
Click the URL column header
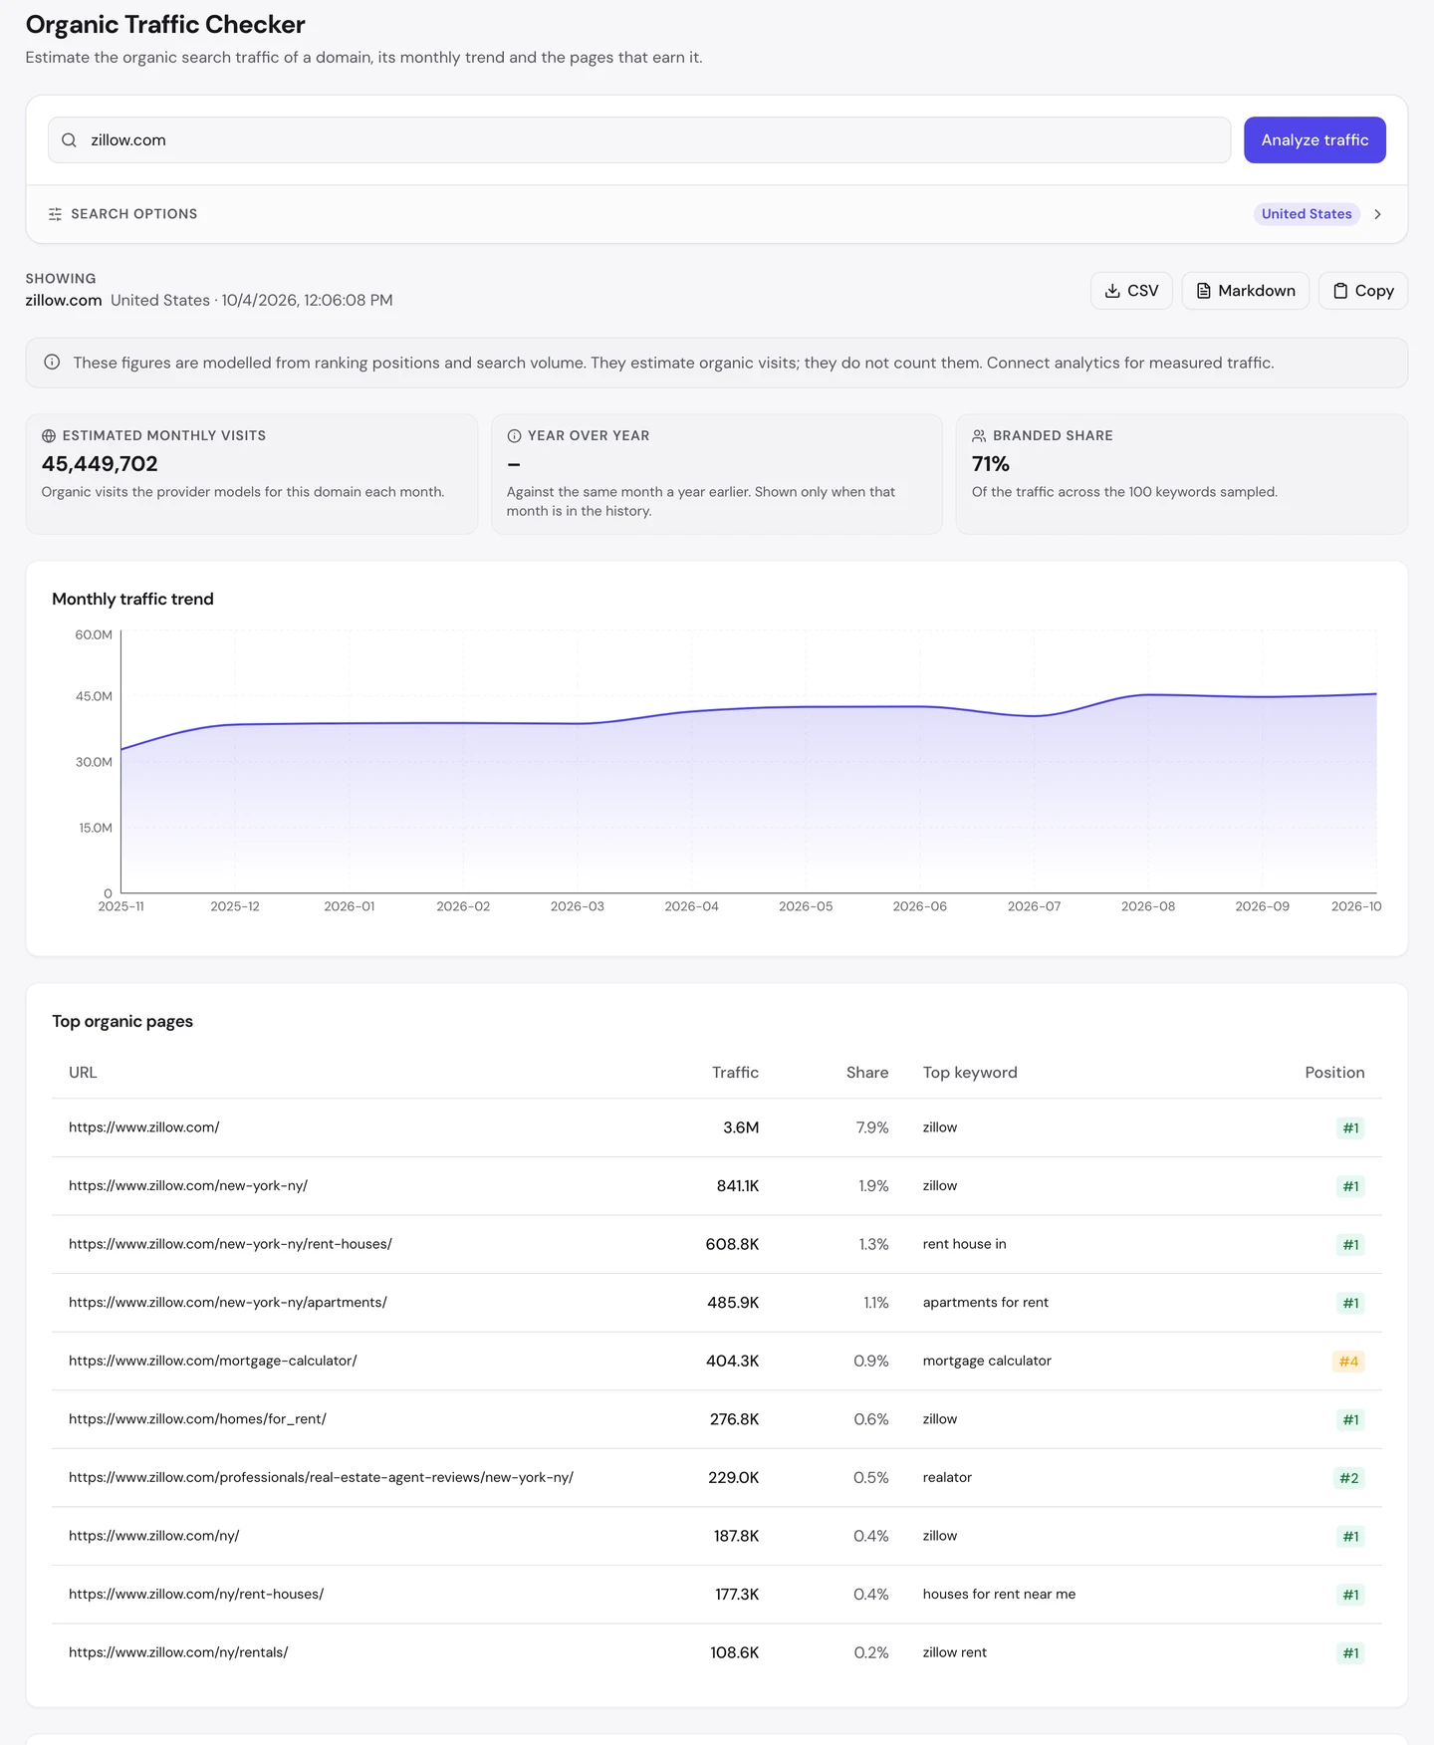tap(83, 1073)
